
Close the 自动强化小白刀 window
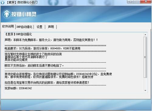tap(146, 2)
